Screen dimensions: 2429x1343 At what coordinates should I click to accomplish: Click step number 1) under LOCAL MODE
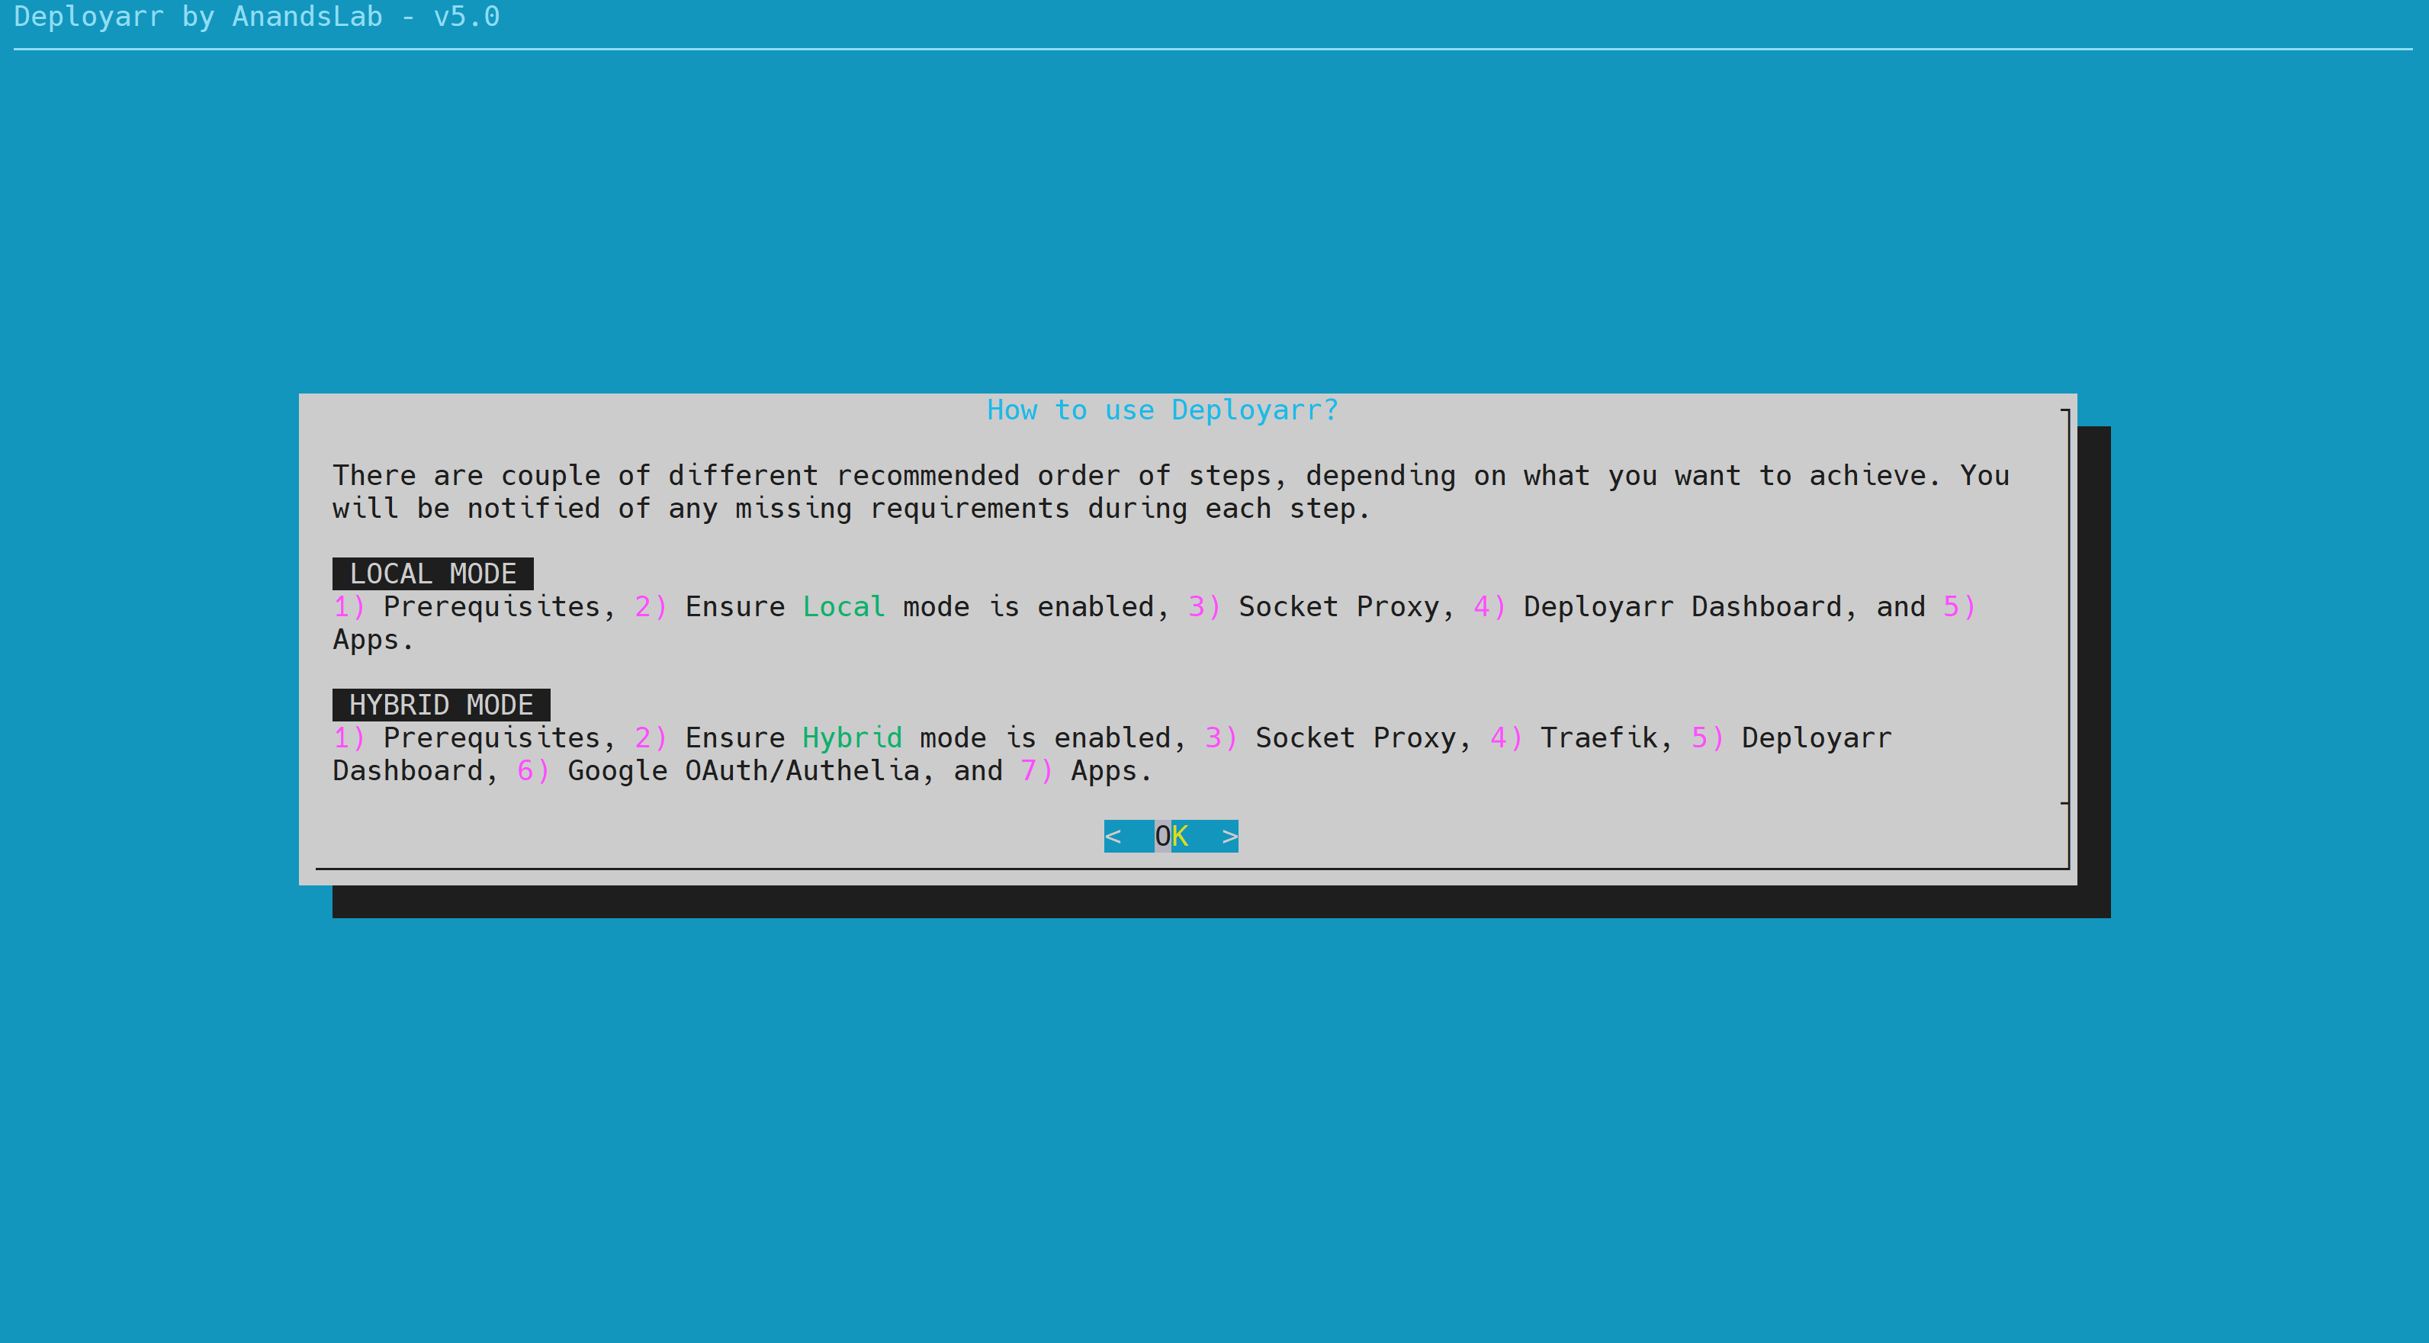pyautogui.click(x=349, y=606)
